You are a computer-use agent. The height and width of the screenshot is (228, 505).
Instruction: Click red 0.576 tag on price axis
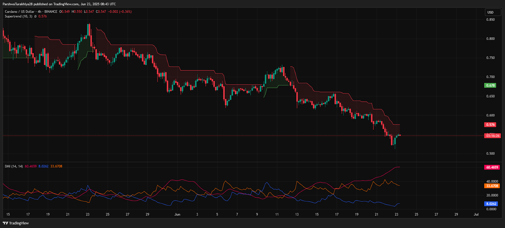(x=490, y=125)
